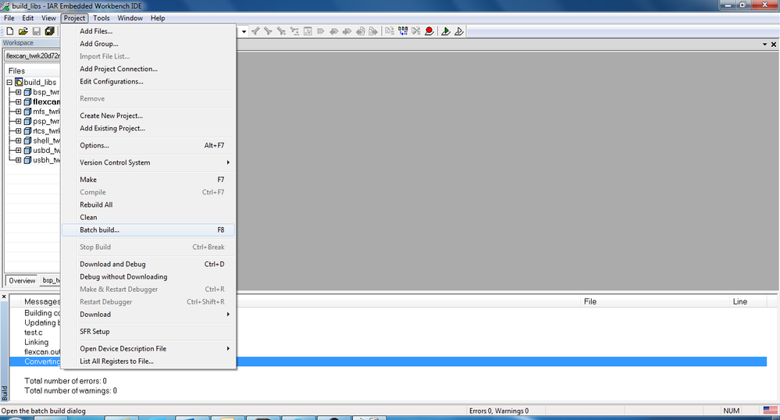Choose Batch build... from Project menu
The image size is (780, 420).
[148, 230]
